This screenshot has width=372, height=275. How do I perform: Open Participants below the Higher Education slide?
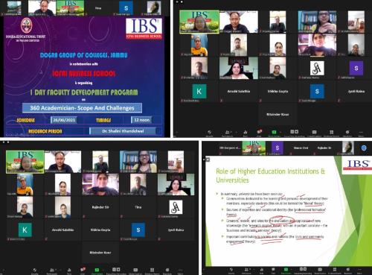click(246, 271)
